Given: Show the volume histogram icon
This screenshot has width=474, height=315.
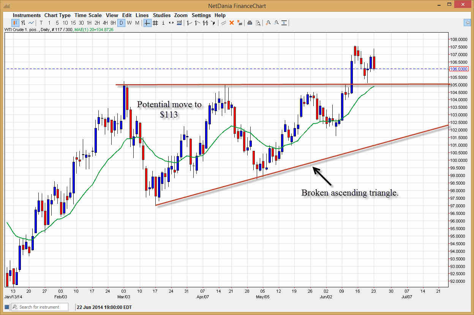Looking at the screenshot, I should (x=179, y=23).
